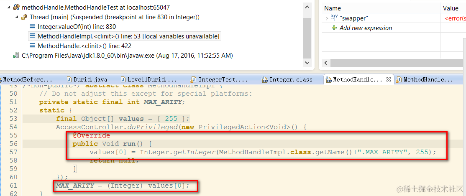Click the debug launch icon for MethodHandleTest
The image size is (466, 196).
16,8
